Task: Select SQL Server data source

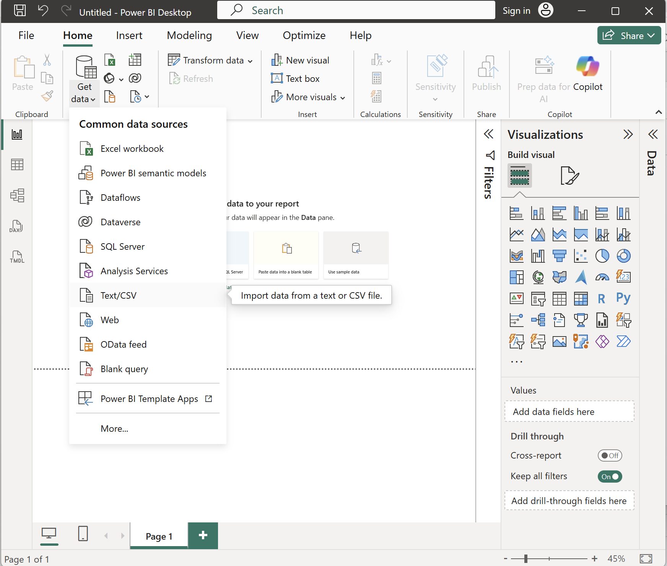Action: (x=148, y=246)
